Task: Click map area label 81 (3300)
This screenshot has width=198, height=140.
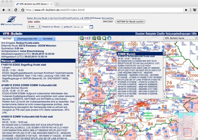Action: 132,116
